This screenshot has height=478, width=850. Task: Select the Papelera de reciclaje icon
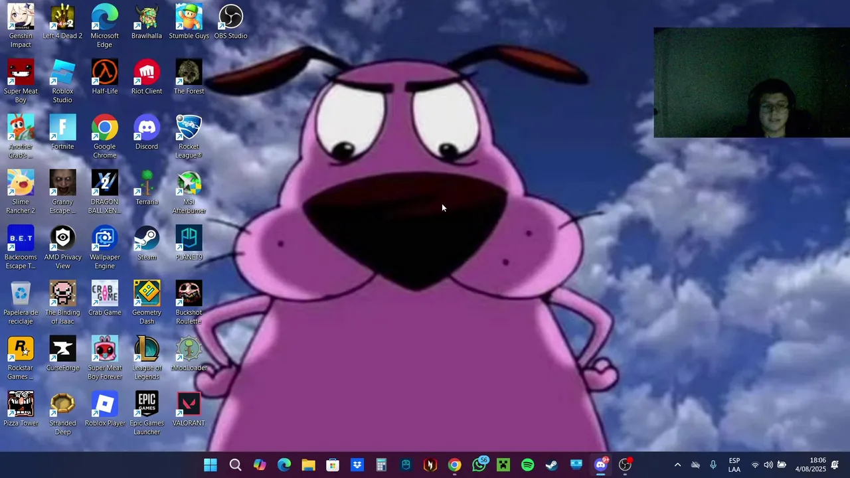click(x=21, y=303)
